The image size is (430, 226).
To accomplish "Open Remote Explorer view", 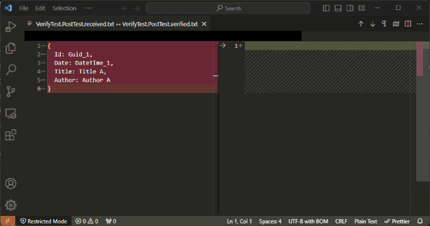I will tap(11, 113).
